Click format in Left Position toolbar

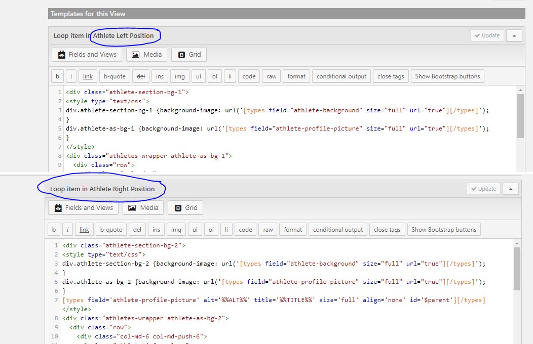coord(296,76)
